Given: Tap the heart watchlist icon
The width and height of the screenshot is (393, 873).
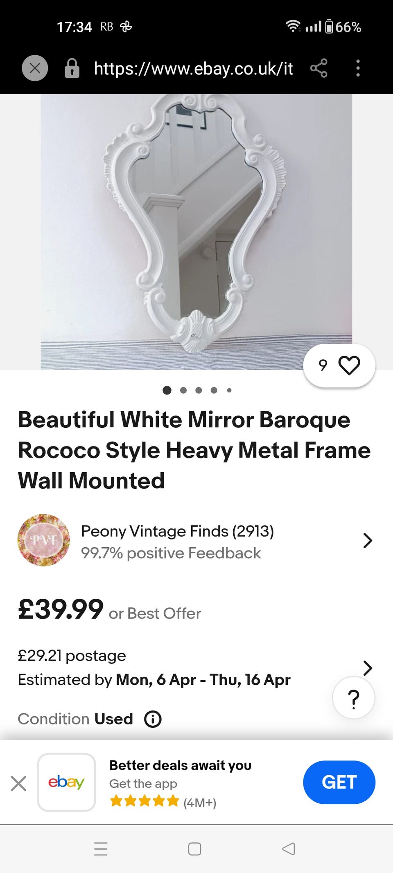Looking at the screenshot, I should 349,365.
